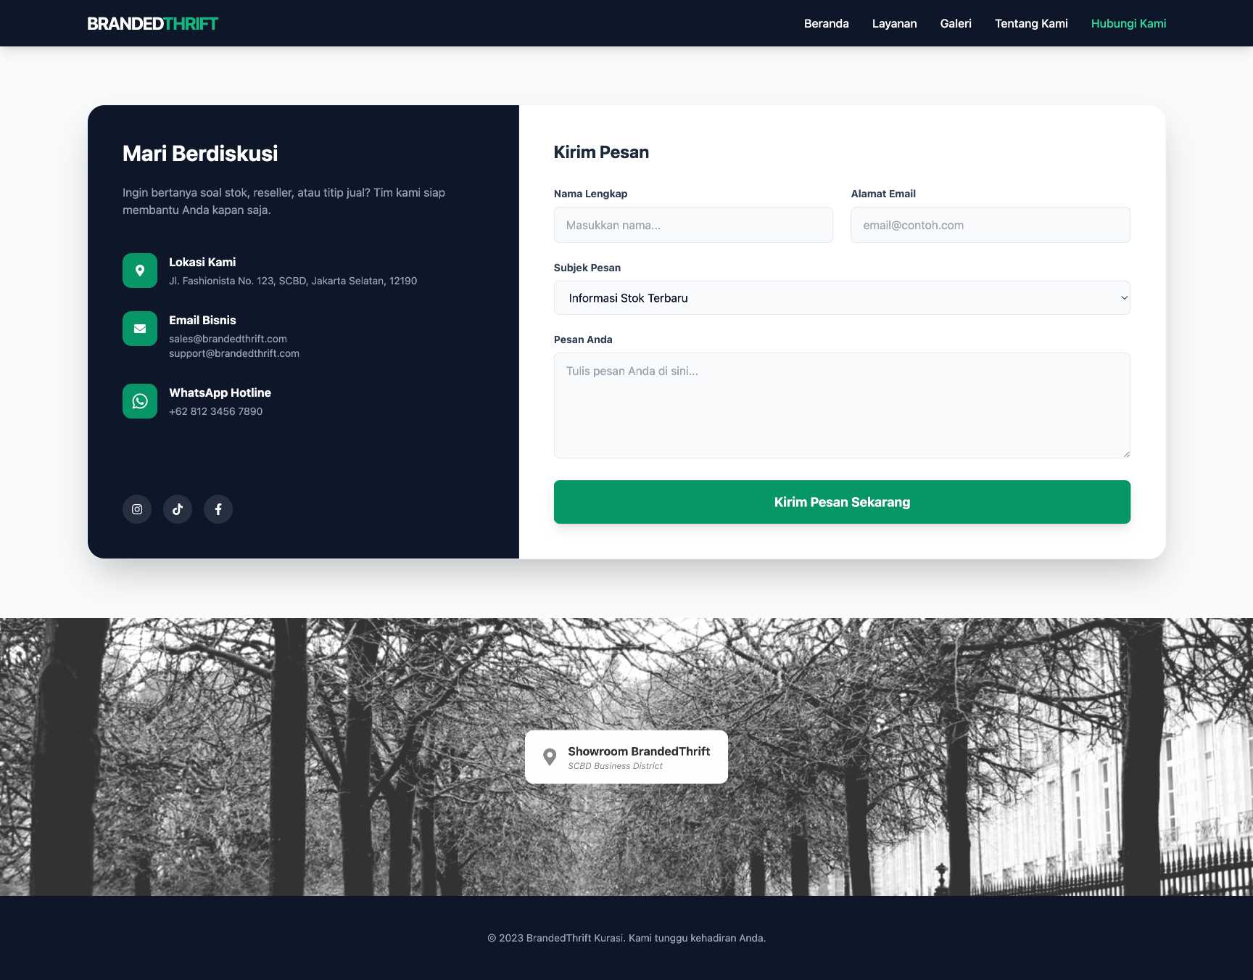Open Tentang Kami page
The height and width of the screenshot is (980, 1253).
pos(1030,23)
